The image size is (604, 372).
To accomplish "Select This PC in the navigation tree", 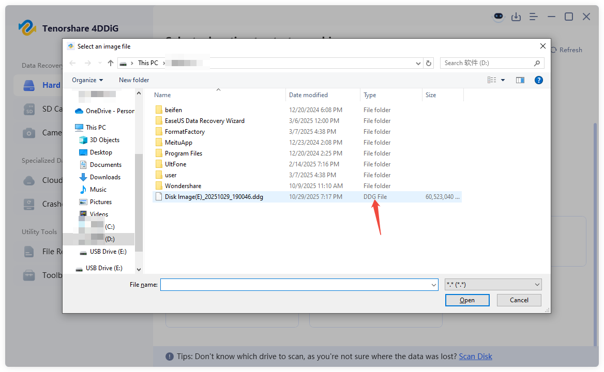I will coord(90,127).
